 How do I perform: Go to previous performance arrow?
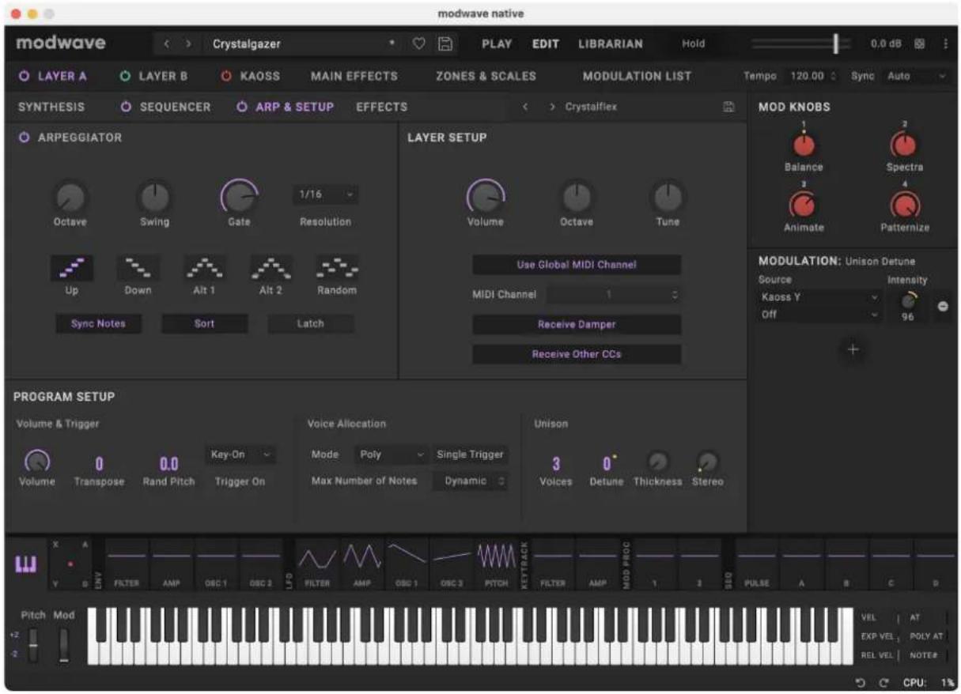coord(167,44)
